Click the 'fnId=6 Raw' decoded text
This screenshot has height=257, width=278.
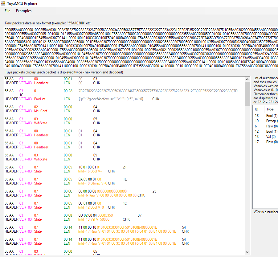(107, 195)
